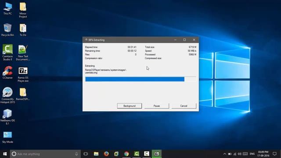Select Remix OS Player.exe 7z icon

click(x=23, y=74)
